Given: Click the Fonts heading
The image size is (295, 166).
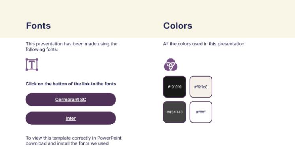Looking at the screenshot, I should coord(38,26).
